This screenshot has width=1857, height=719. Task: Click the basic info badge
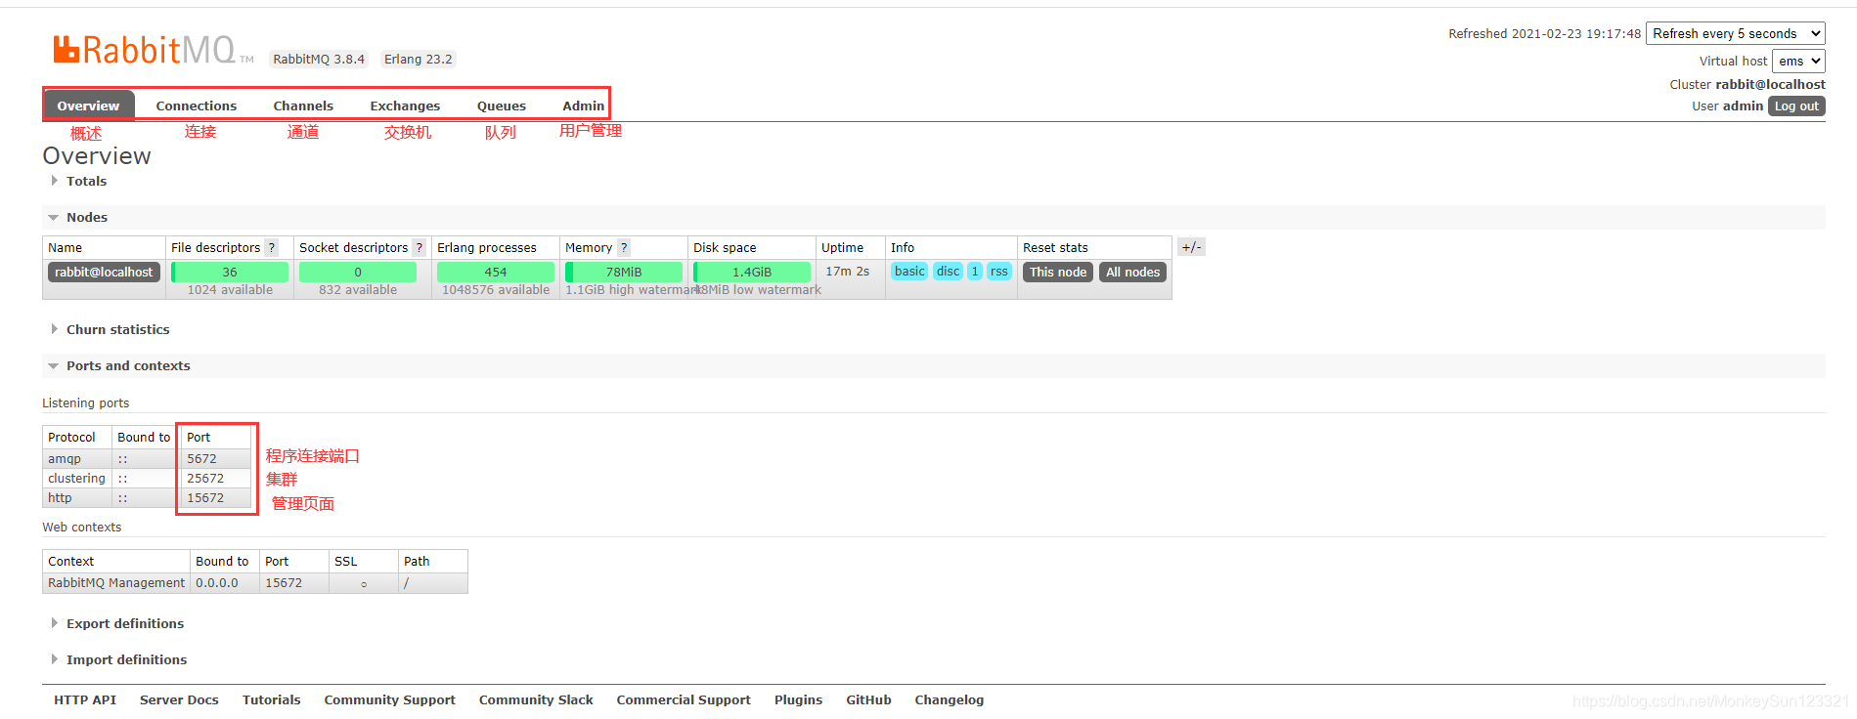click(x=909, y=272)
